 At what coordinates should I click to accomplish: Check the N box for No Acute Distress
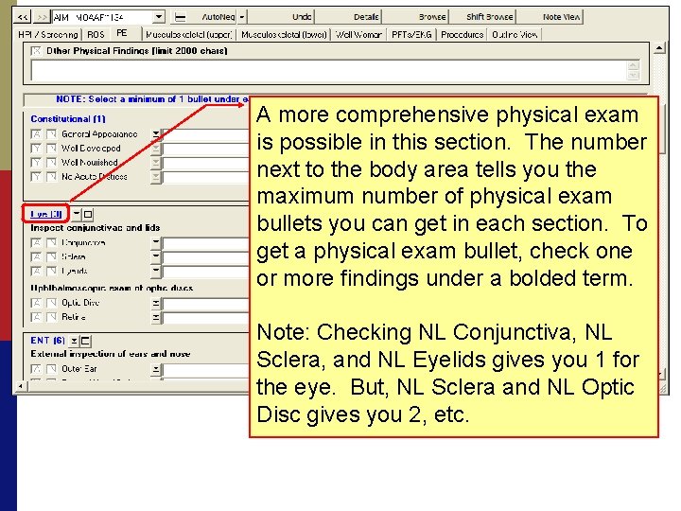[x=51, y=176]
